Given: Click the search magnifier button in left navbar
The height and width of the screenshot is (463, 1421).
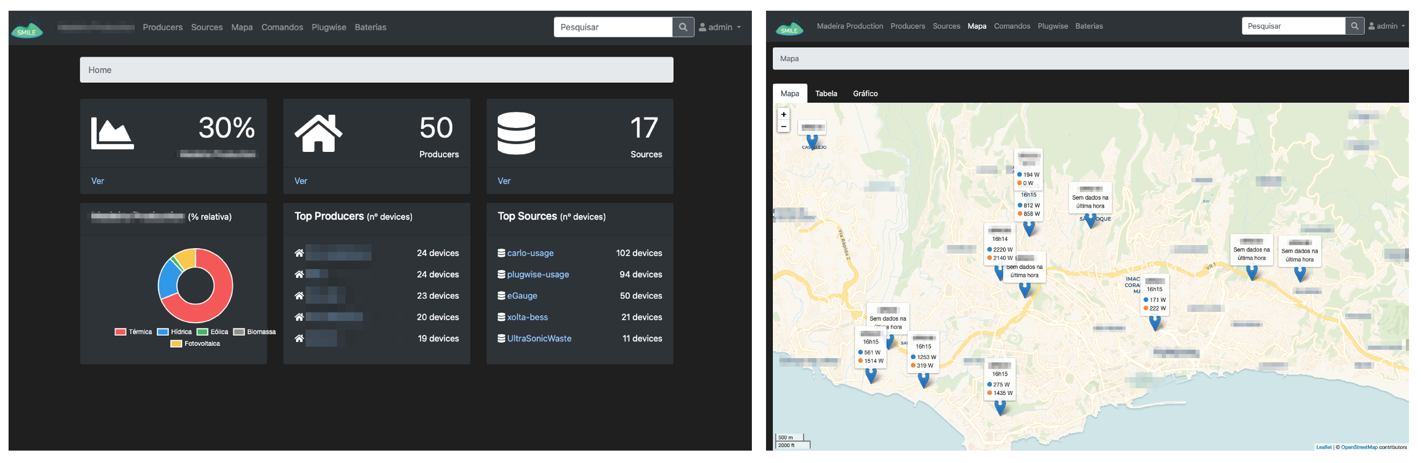Looking at the screenshot, I should click(x=682, y=27).
